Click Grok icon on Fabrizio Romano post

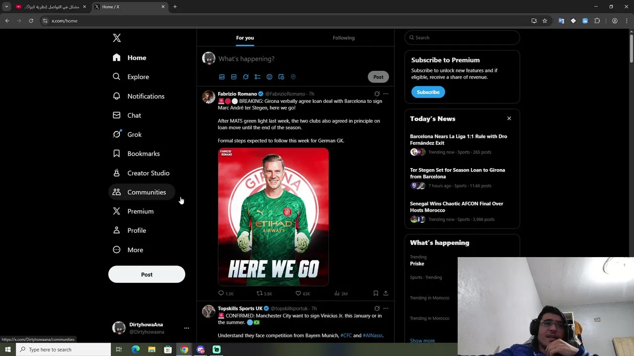(x=377, y=94)
